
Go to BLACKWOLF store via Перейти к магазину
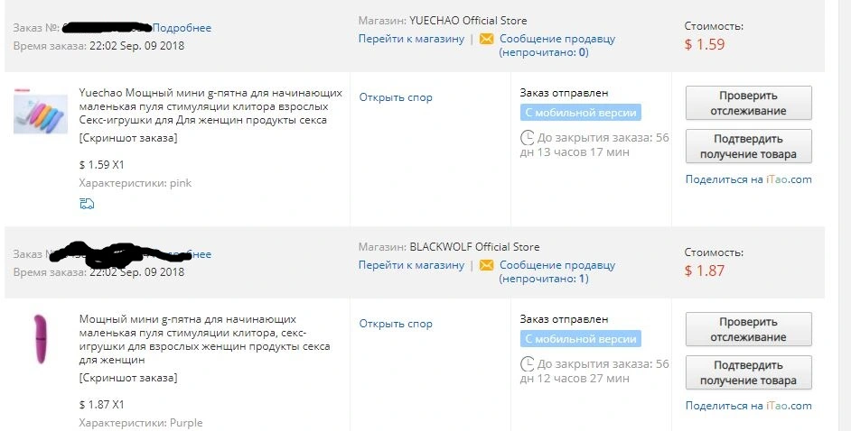(411, 265)
